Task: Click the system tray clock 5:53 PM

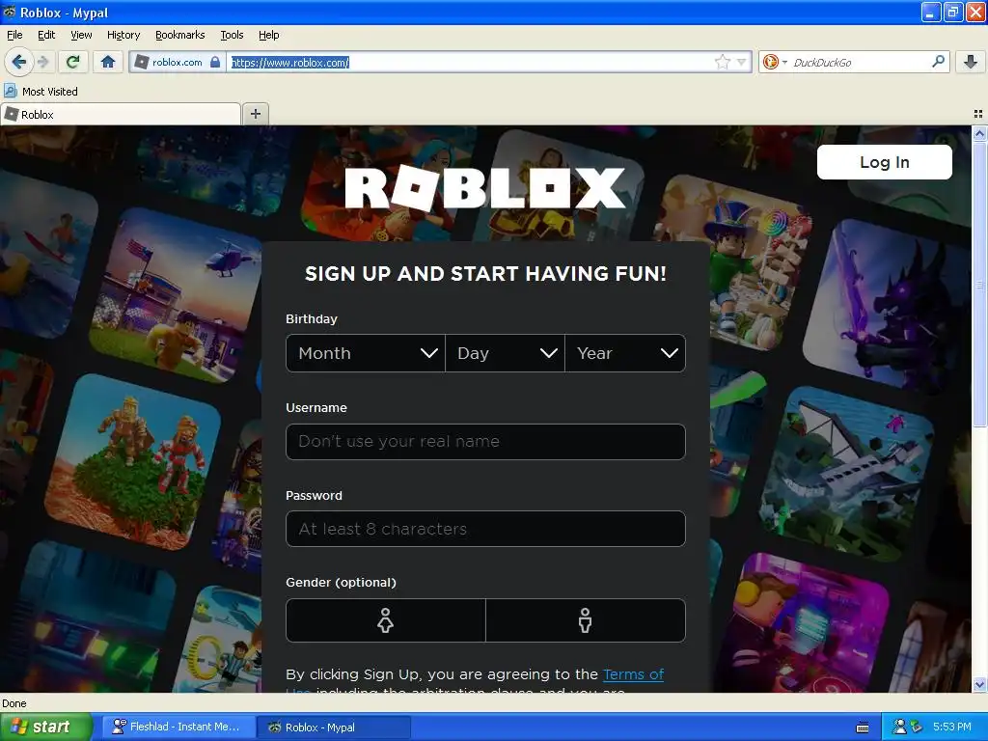Action: coord(952,727)
